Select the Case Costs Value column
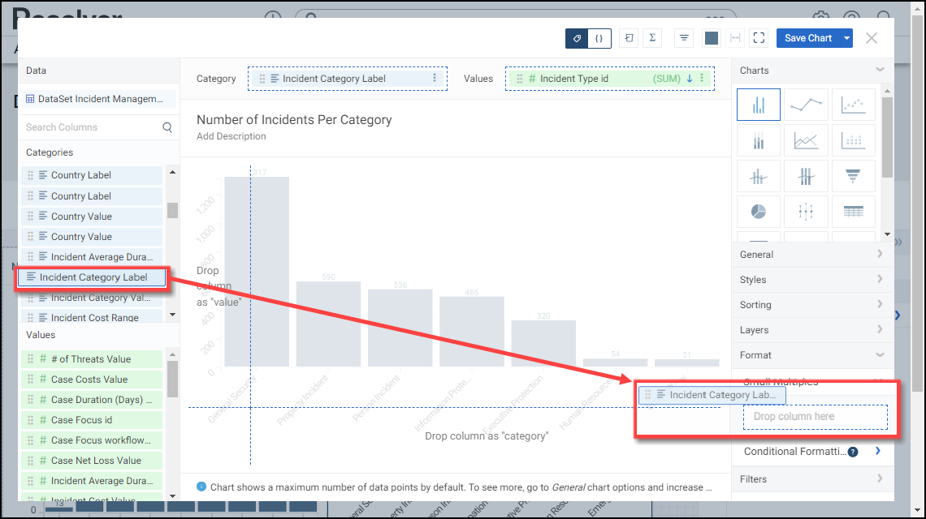Image resolution: width=926 pixels, height=519 pixels. pos(92,380)
